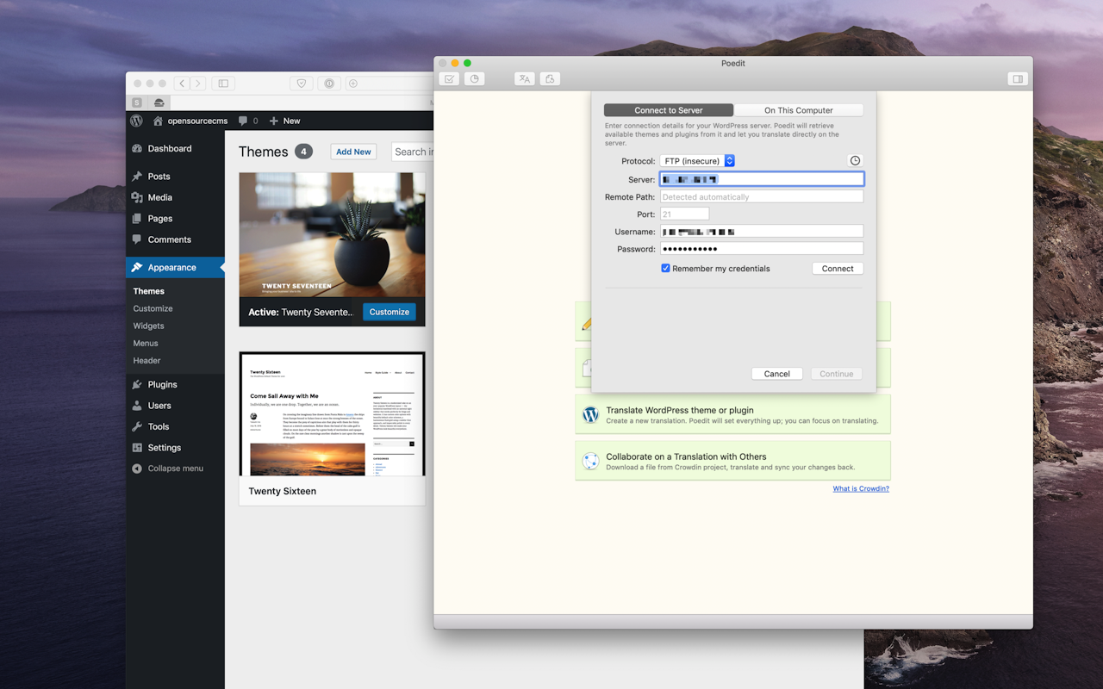Image resolution: width=1103 pixels, height=689 pixels.
Task: Click Cancel in the Poedit connection dialog
Action: coord(776,374)
